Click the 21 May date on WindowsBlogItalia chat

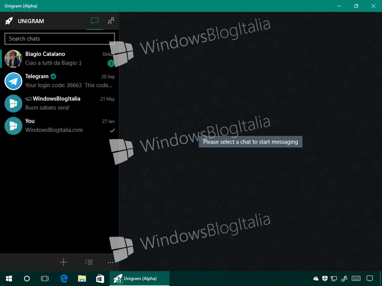click(x=107, y=99)
